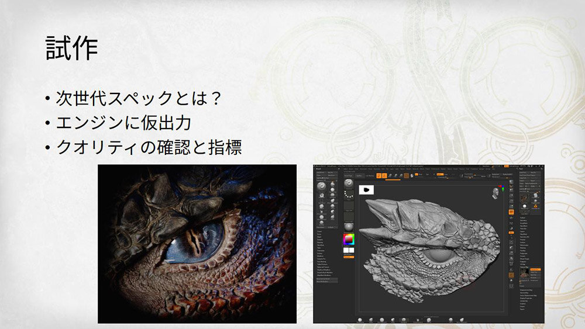Select the highlighted brush in bottom shelf
The width and height of the screenshot is (585, 329).
pos(404,320)
